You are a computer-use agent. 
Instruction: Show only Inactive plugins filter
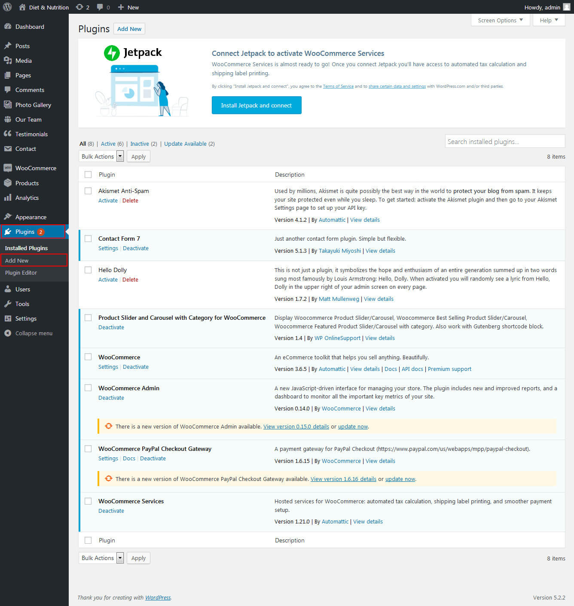click(x=140, y=144)
